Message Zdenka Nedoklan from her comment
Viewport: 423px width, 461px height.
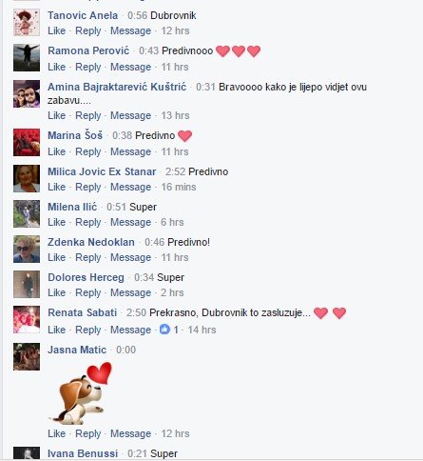(130, 257)
